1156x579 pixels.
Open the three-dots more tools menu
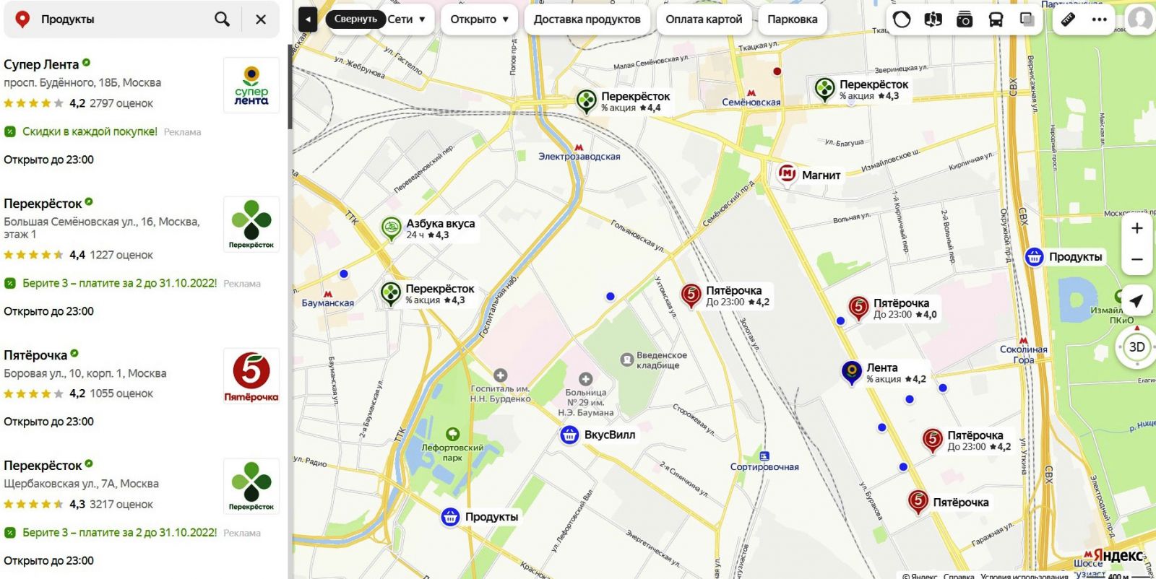click(1099, 19)
